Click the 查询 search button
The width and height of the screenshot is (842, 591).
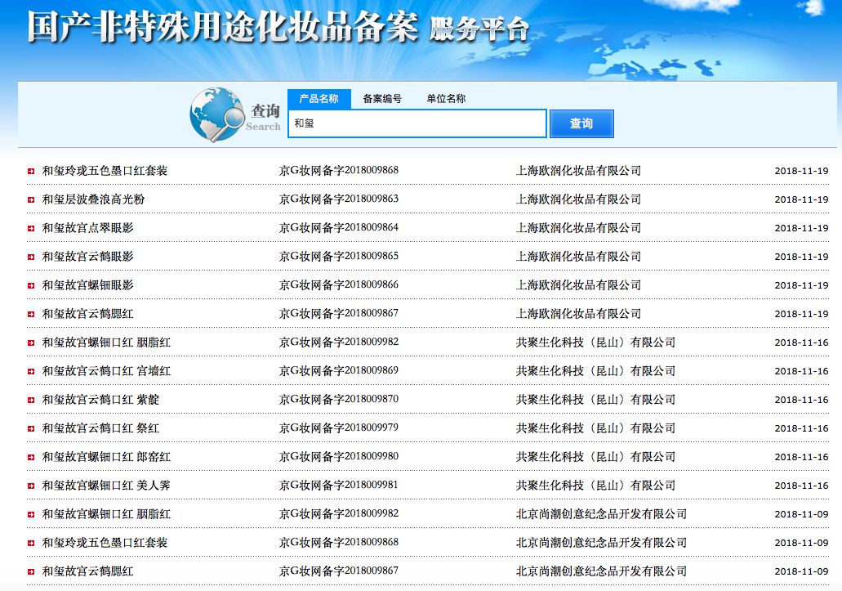(581, 123)
